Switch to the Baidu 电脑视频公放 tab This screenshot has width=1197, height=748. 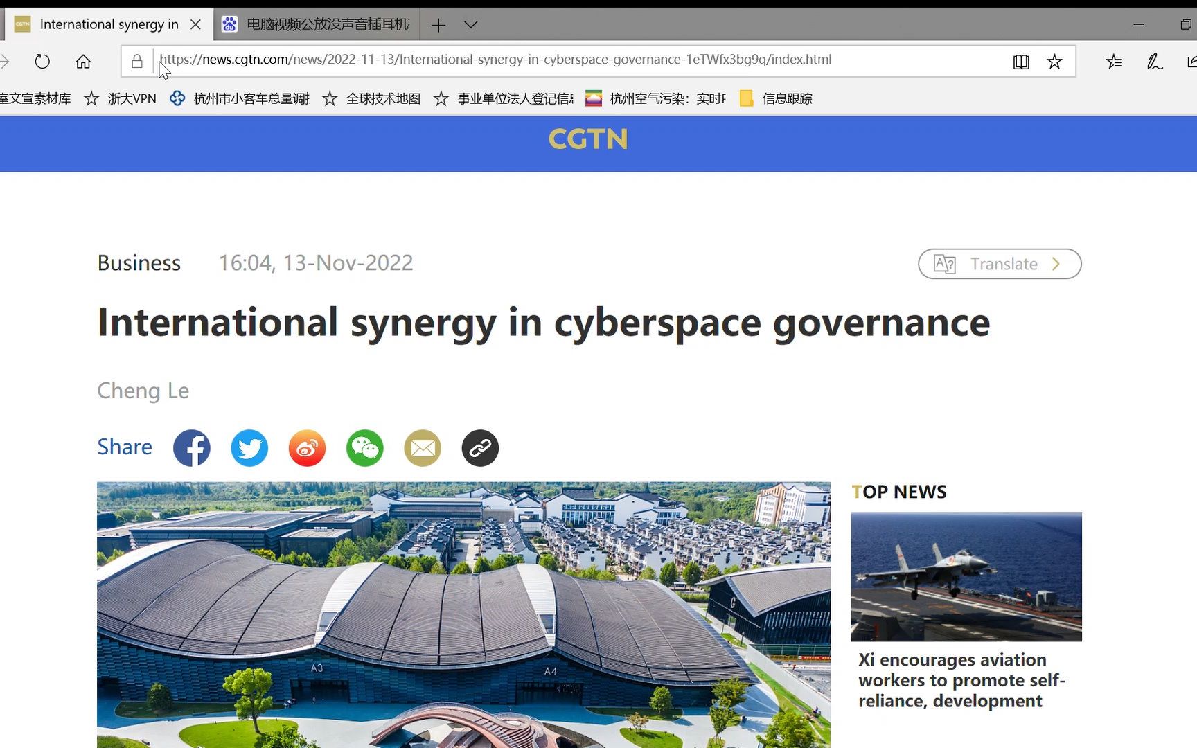(x=316, y=24)
